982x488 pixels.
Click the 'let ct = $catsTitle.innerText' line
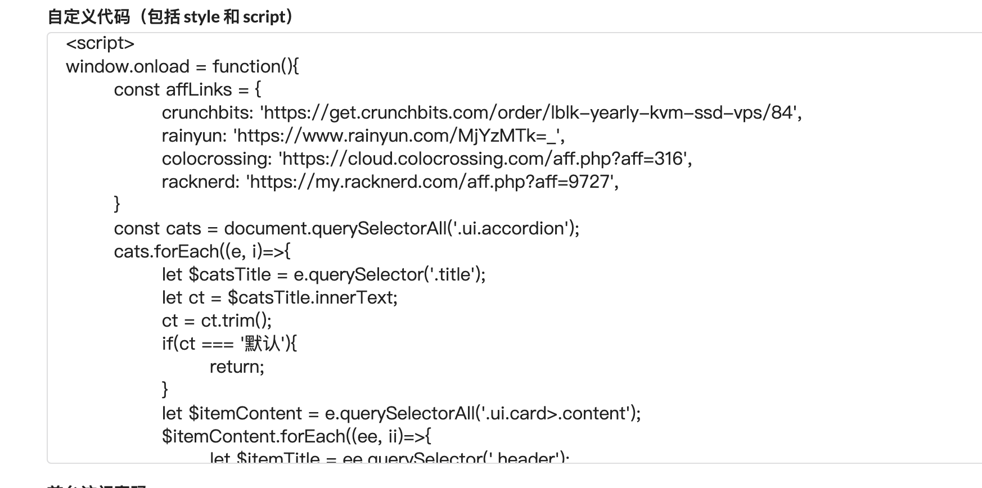[280, 297]
